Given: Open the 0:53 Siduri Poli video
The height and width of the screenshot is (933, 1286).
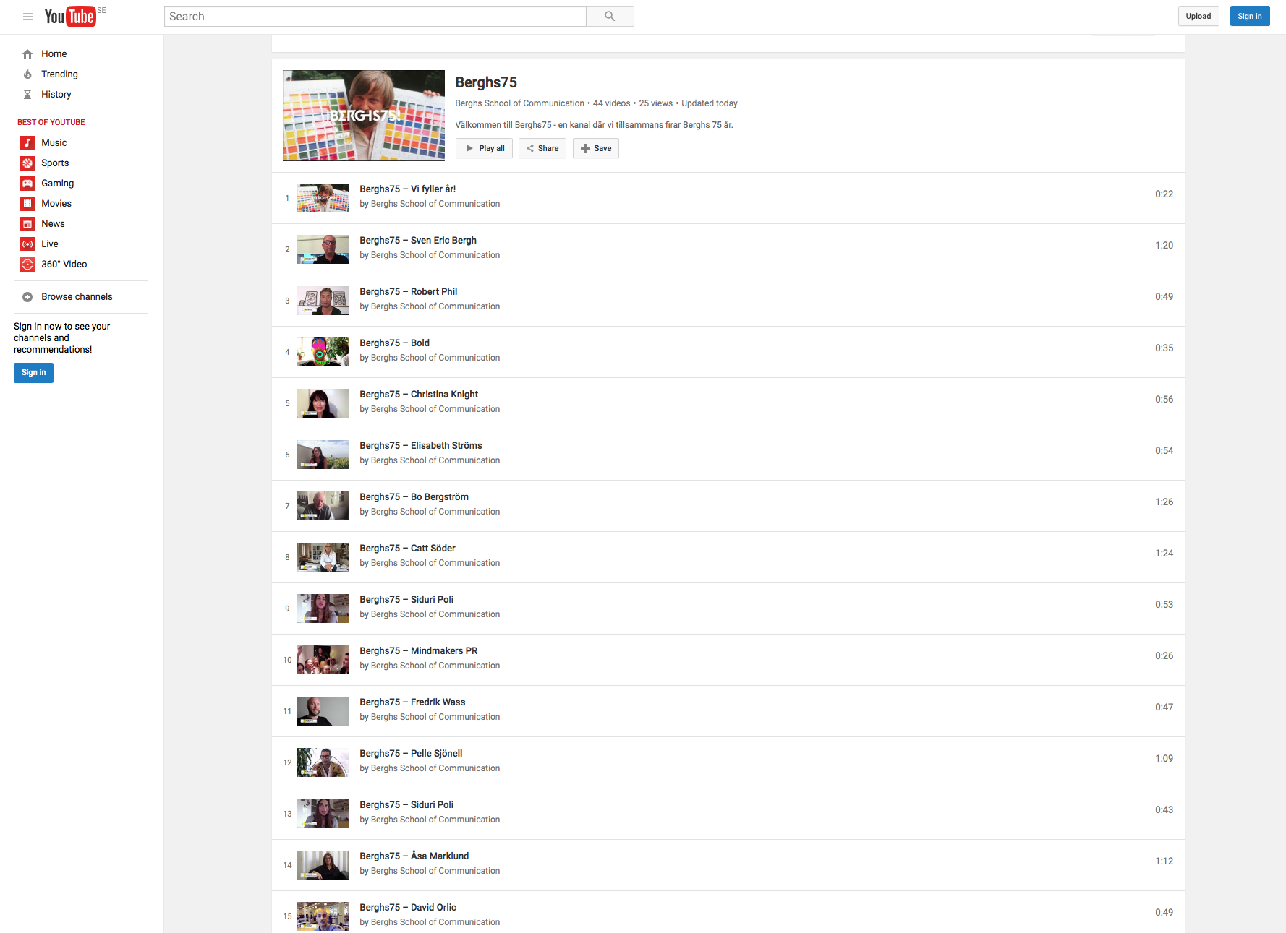Looking at the screenshot, I should pyautogui.click(x=406, y=600).
